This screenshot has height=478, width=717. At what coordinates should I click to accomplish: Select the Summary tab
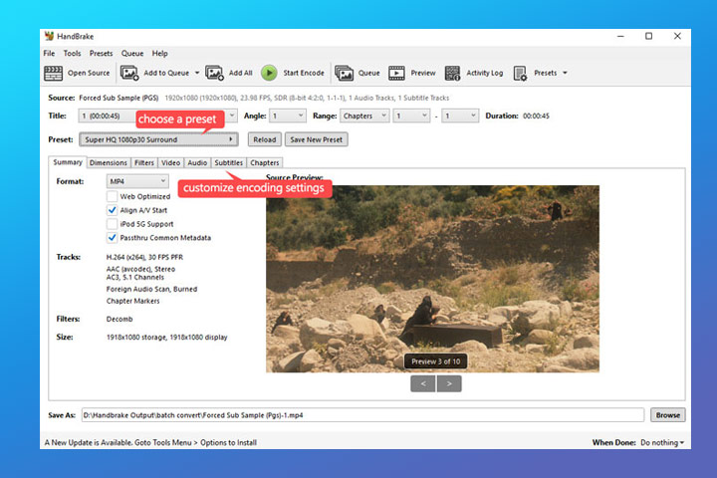coord(68,162)
